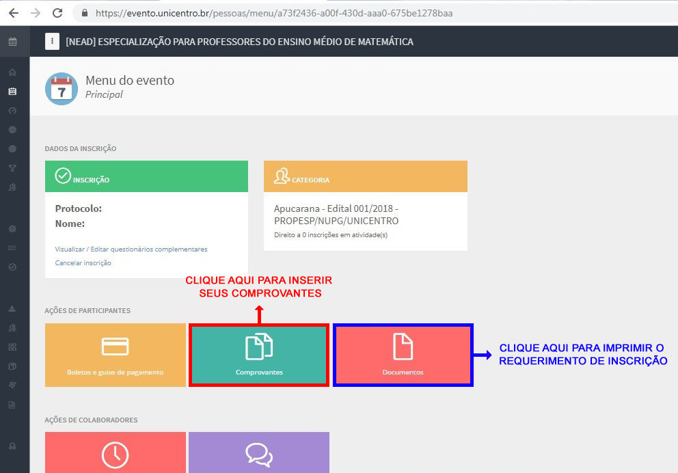Click the 'Protocolo:' label
Screen dimensions: 678x473
pyautogui.click(x=79, y=208)
